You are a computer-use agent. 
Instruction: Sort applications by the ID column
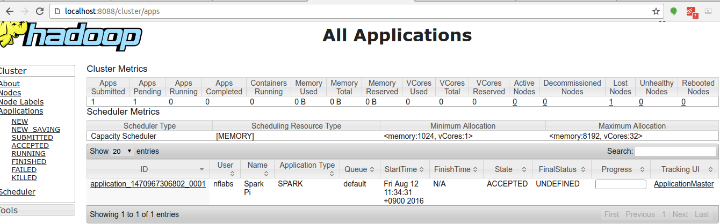[x=144, y=169]
